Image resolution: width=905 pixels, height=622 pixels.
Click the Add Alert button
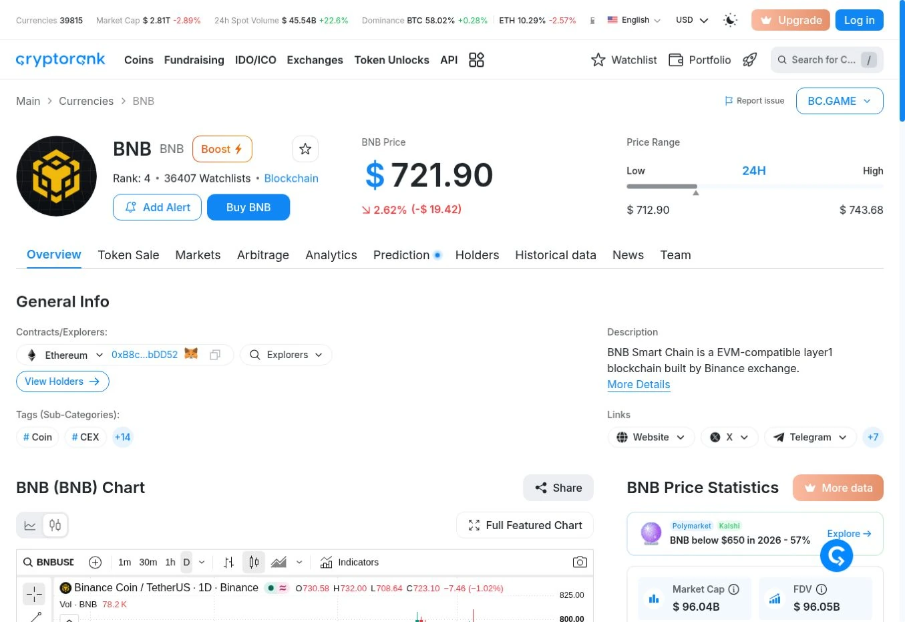(157, 207)
